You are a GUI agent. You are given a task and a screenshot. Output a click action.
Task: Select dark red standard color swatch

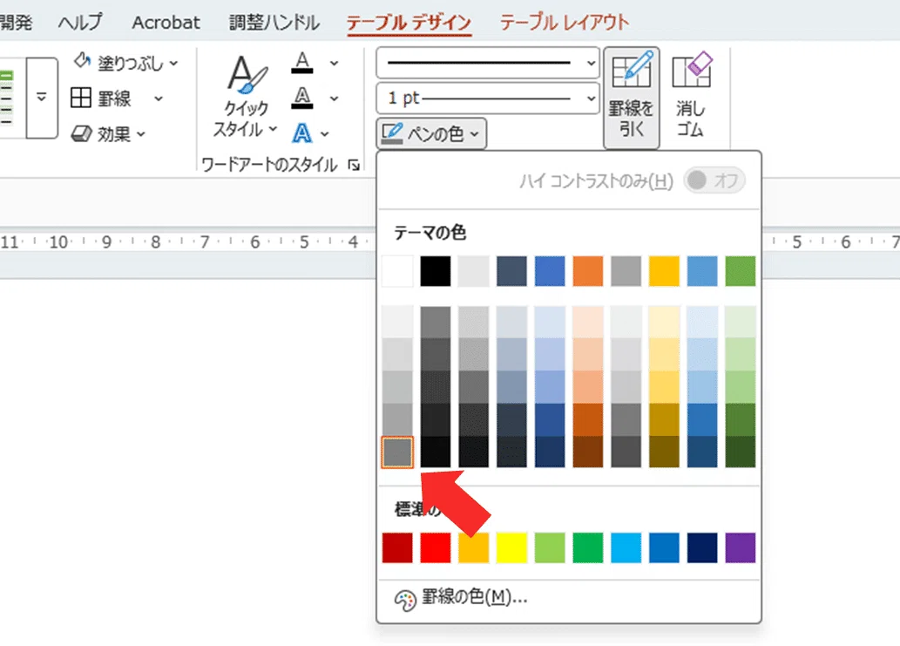click(397, 547)
